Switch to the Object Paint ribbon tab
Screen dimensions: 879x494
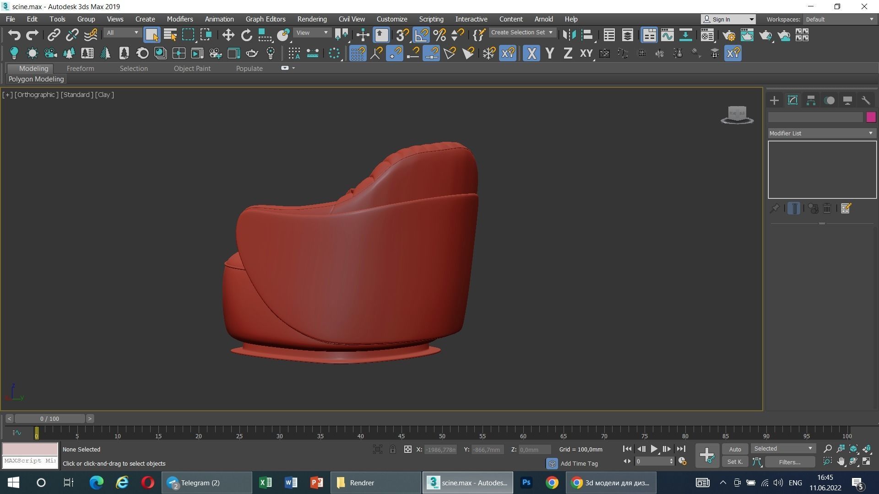(192, 69)
